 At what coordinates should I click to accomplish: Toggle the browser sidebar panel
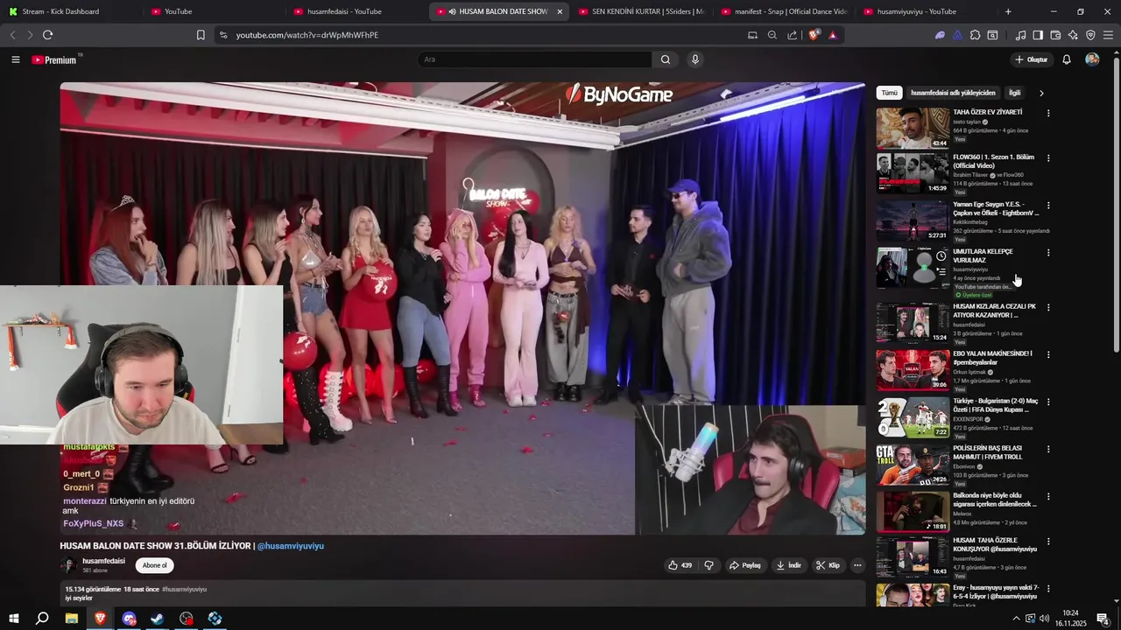[x=1038, y=35]
